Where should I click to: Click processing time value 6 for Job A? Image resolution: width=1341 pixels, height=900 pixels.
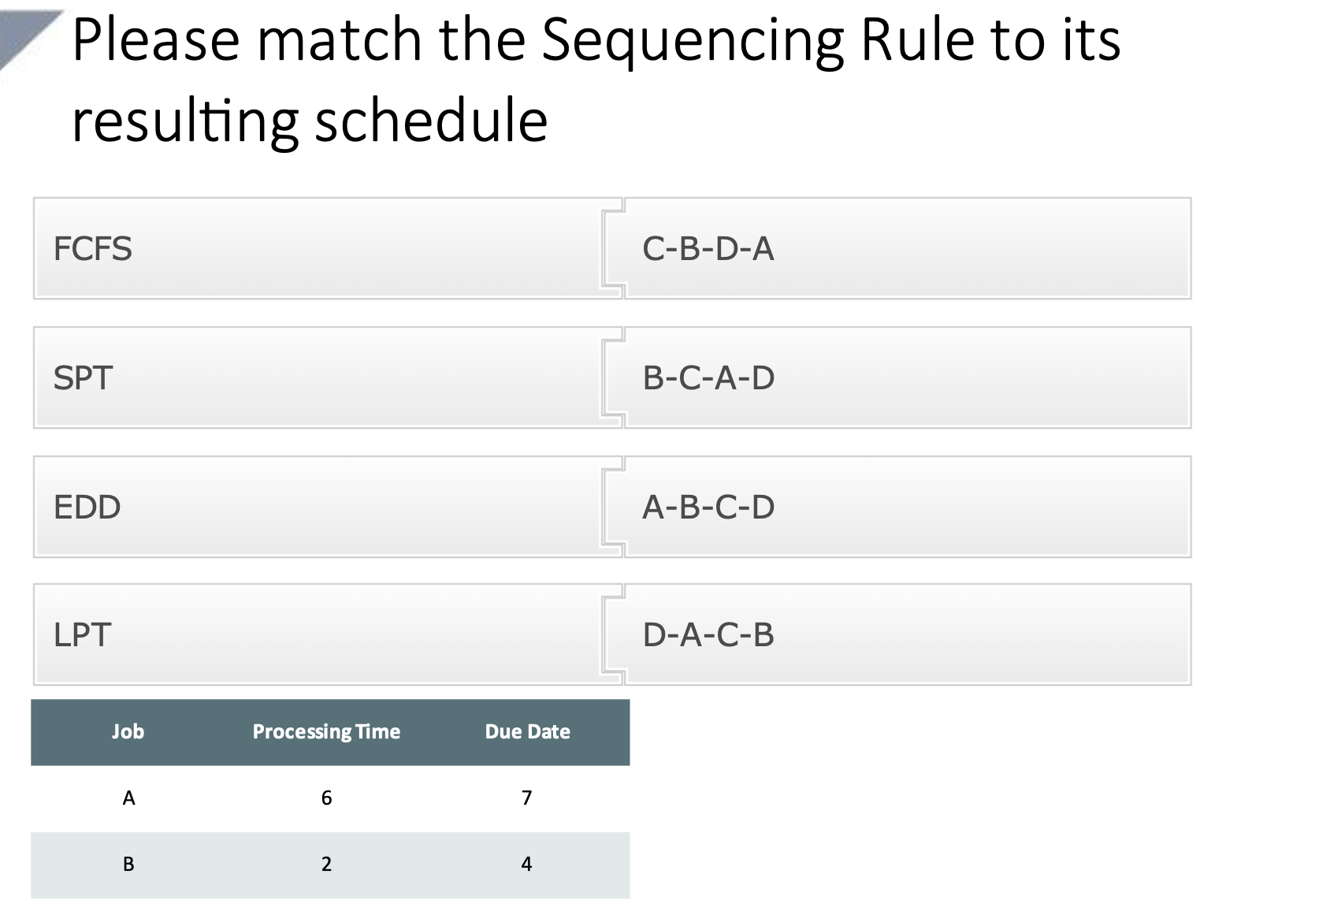point(326,798)
